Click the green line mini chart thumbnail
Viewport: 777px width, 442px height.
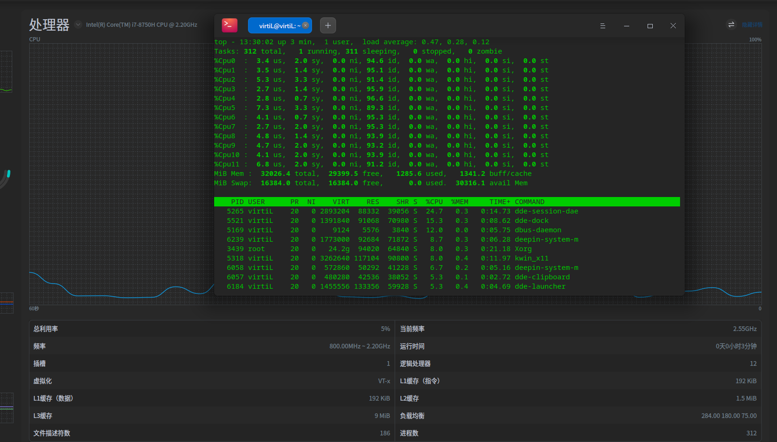[6, 71]
